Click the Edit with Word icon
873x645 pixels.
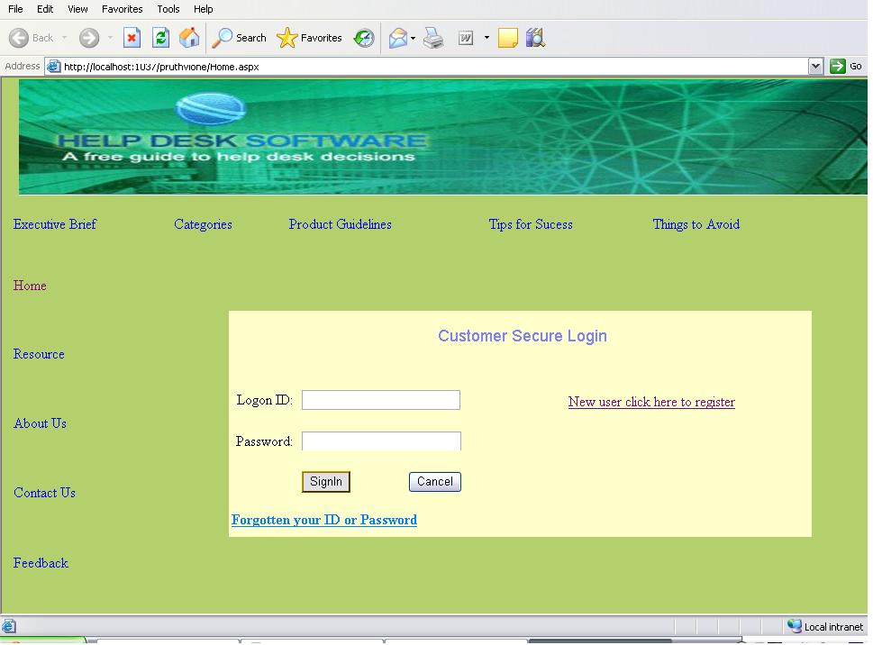point(466,38)
